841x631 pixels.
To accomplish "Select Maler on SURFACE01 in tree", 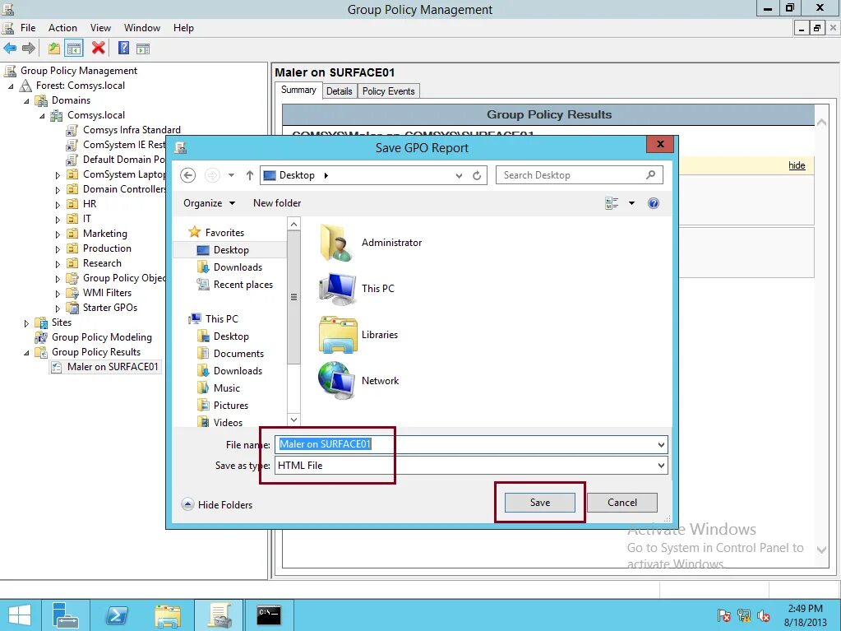I will pos(113,367).
